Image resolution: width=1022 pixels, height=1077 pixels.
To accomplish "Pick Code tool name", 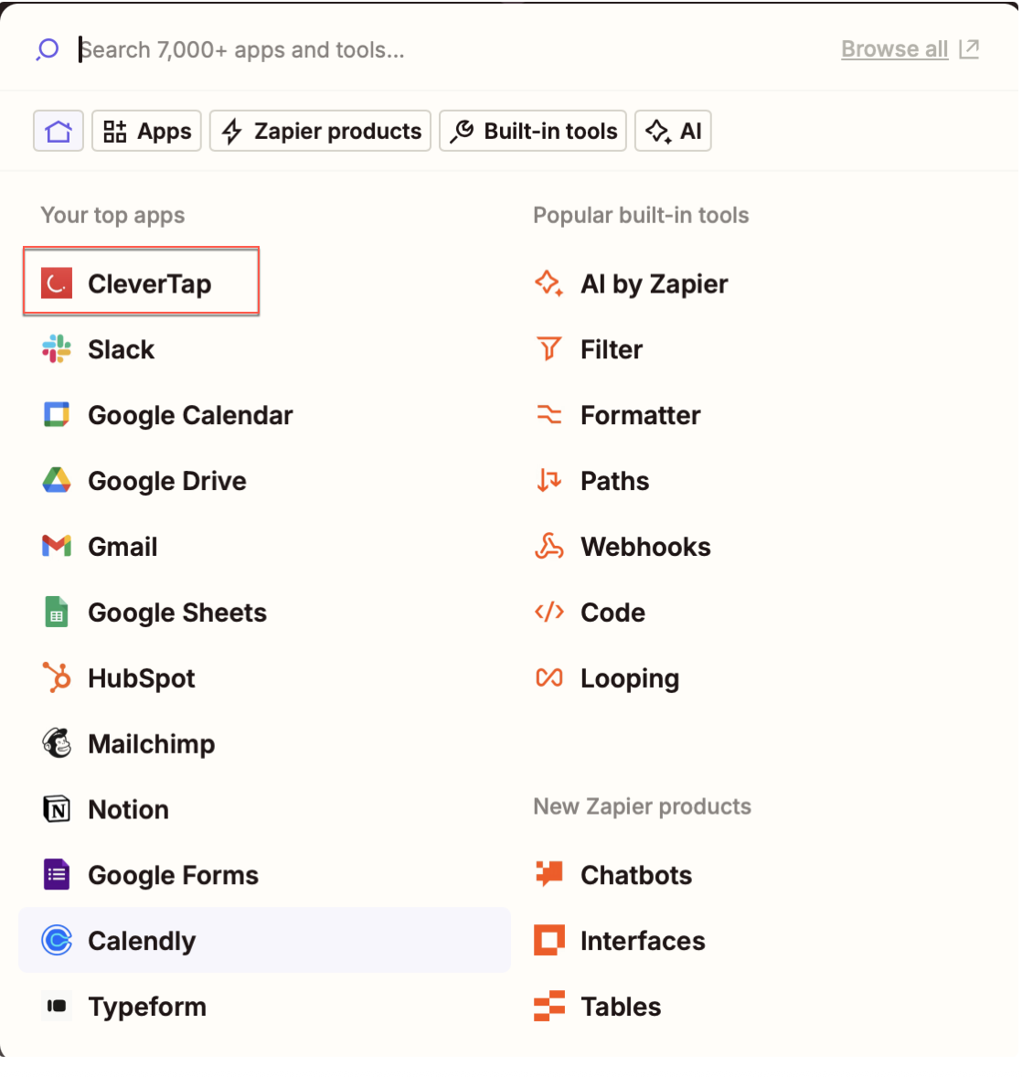I will tap(612, 613).
